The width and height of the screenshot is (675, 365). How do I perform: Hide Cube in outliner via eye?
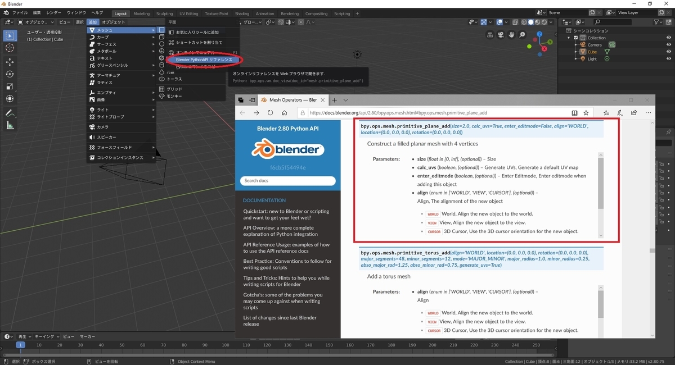669,52
